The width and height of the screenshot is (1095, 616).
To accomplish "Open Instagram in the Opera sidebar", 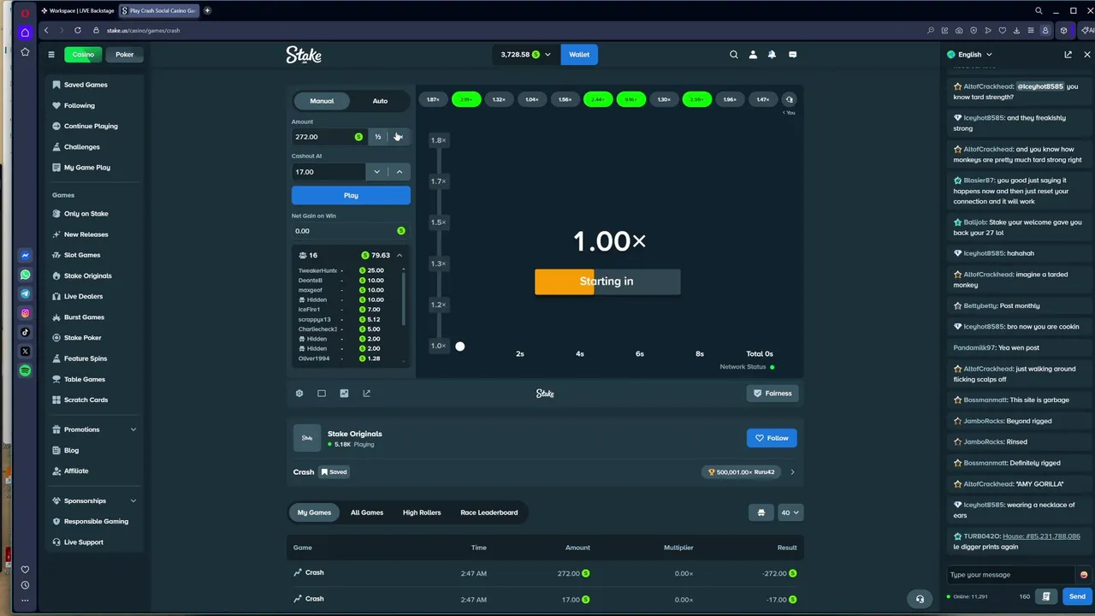I will 25,313.
